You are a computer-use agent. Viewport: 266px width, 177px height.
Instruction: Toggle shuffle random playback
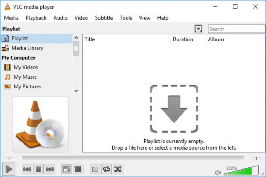118,169
